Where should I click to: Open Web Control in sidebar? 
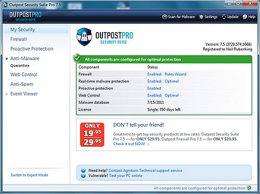point(24,75)
